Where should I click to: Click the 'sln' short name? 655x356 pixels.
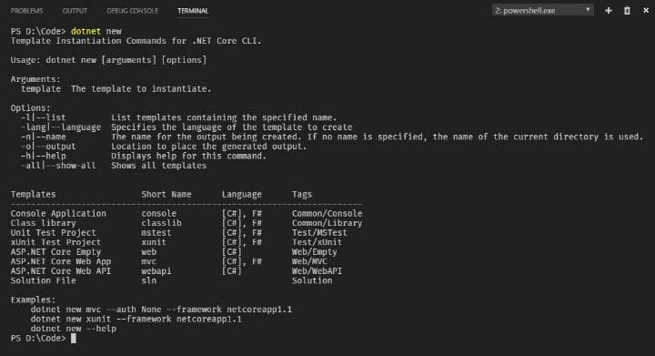coord(148,280)
